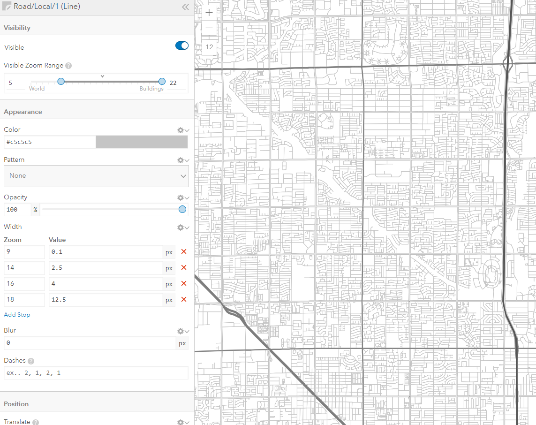The image size is (536, 425).
Task: Open the Opacity gear options
Action: pyautogui.click(x=183, y=197)
